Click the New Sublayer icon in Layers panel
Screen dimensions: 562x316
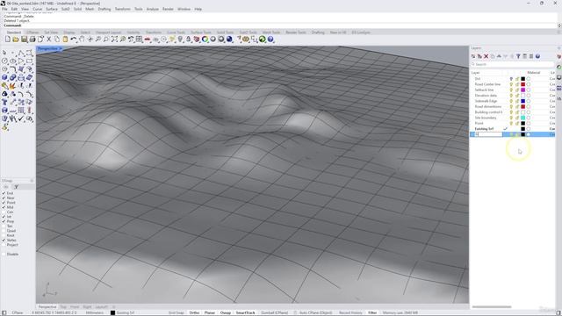point(479,56)
